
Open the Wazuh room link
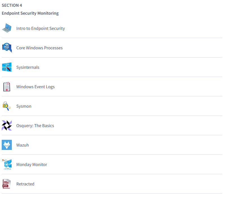pyautogui.click(x=23, y=145)
